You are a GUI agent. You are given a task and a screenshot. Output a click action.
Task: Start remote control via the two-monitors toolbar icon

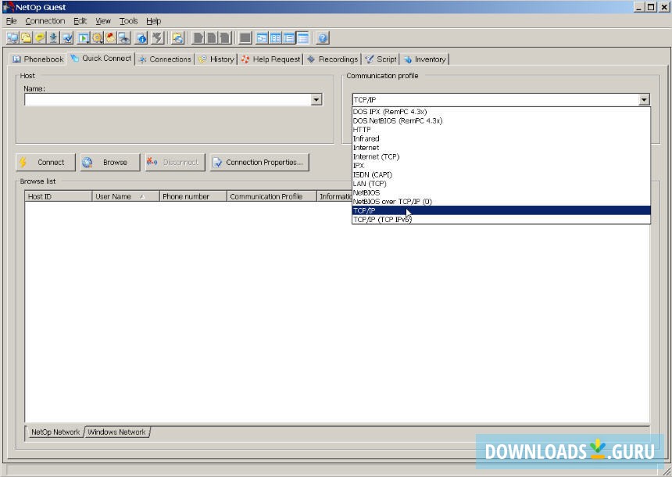(13, 38)
